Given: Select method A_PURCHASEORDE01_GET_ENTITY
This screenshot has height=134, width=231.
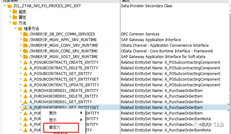Looking at the screenshot, I should coord(60,102).
